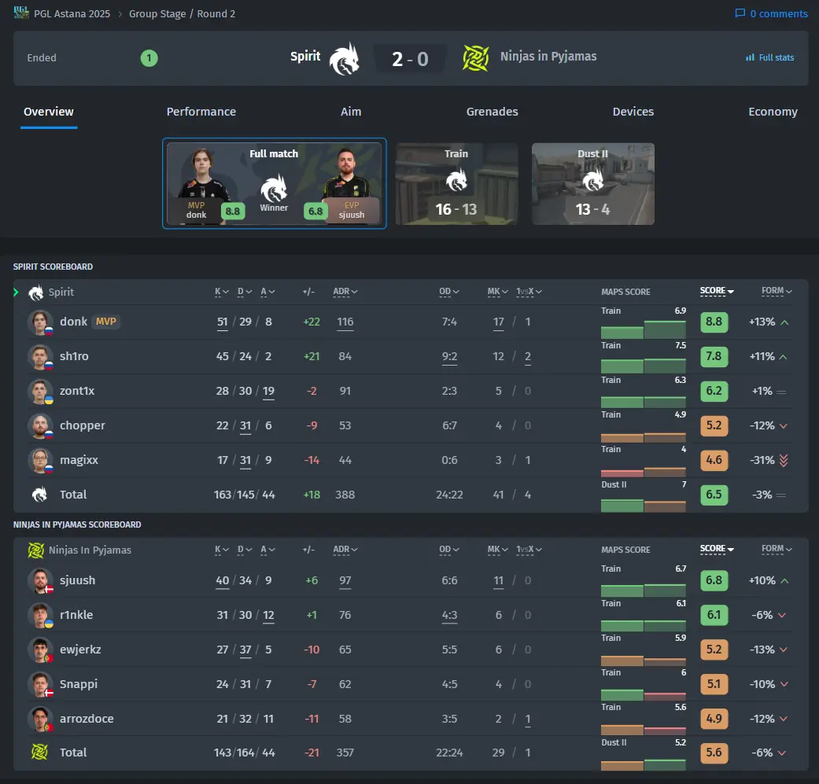Screen dimensions: 819x784
Task: Select the Dust II map card
Action: point(593,184)
